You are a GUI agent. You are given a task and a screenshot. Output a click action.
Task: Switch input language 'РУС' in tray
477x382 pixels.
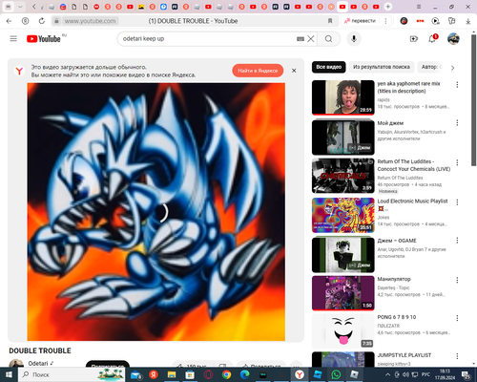coord(425,374)
